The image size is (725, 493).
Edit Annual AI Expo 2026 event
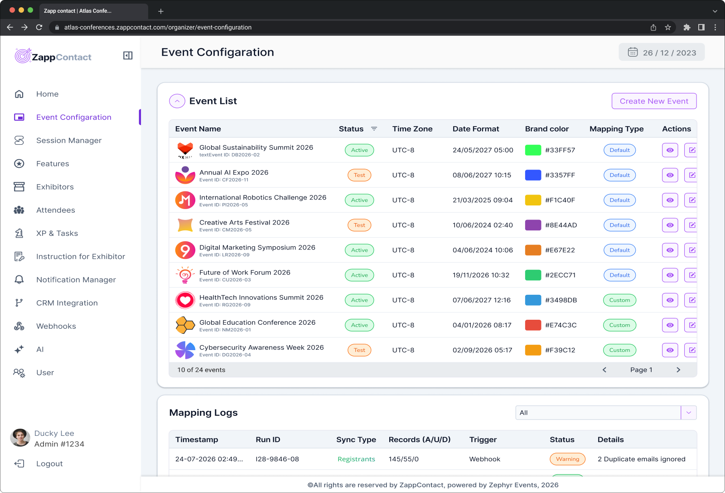pos(691,175)
